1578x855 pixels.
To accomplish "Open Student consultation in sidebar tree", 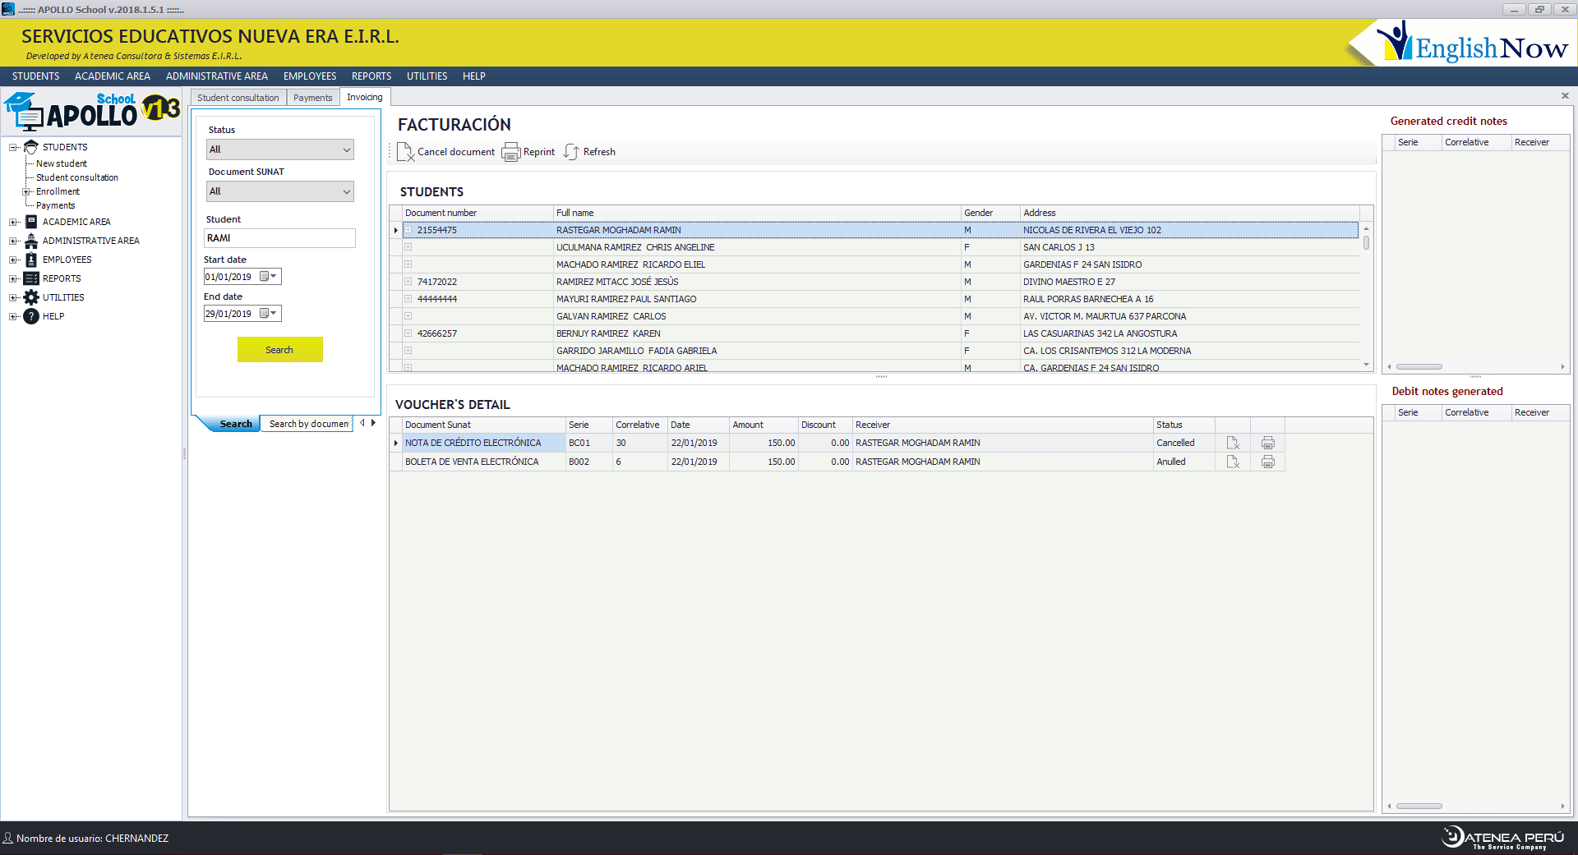I will click(x=77, y=177).
